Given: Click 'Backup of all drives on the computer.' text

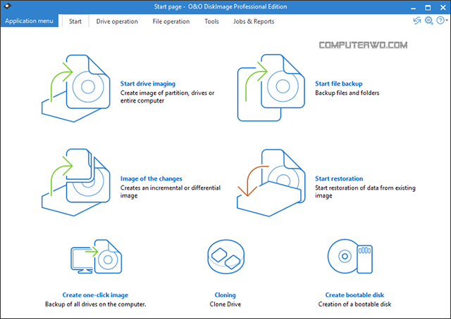Looking at the screenshot, I should pyautogui.click(x=96, y=304).
